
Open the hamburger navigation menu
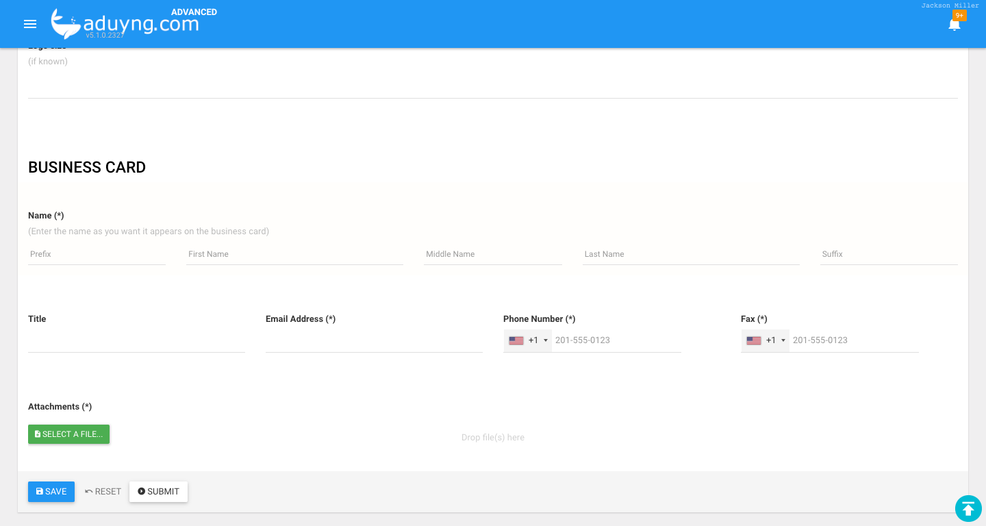[x=30, y=24]
